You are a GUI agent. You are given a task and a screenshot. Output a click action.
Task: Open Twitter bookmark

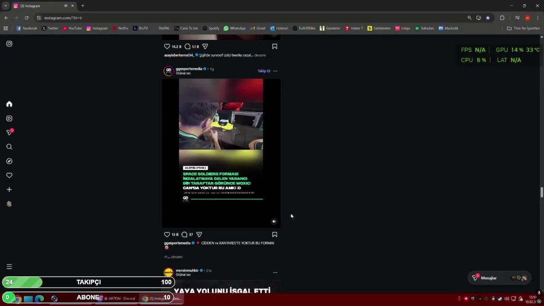click(50, 28)
